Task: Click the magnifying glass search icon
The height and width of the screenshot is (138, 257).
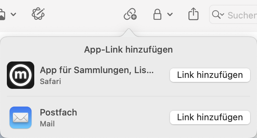Action: pyautogui.click(x=216, y=14)
